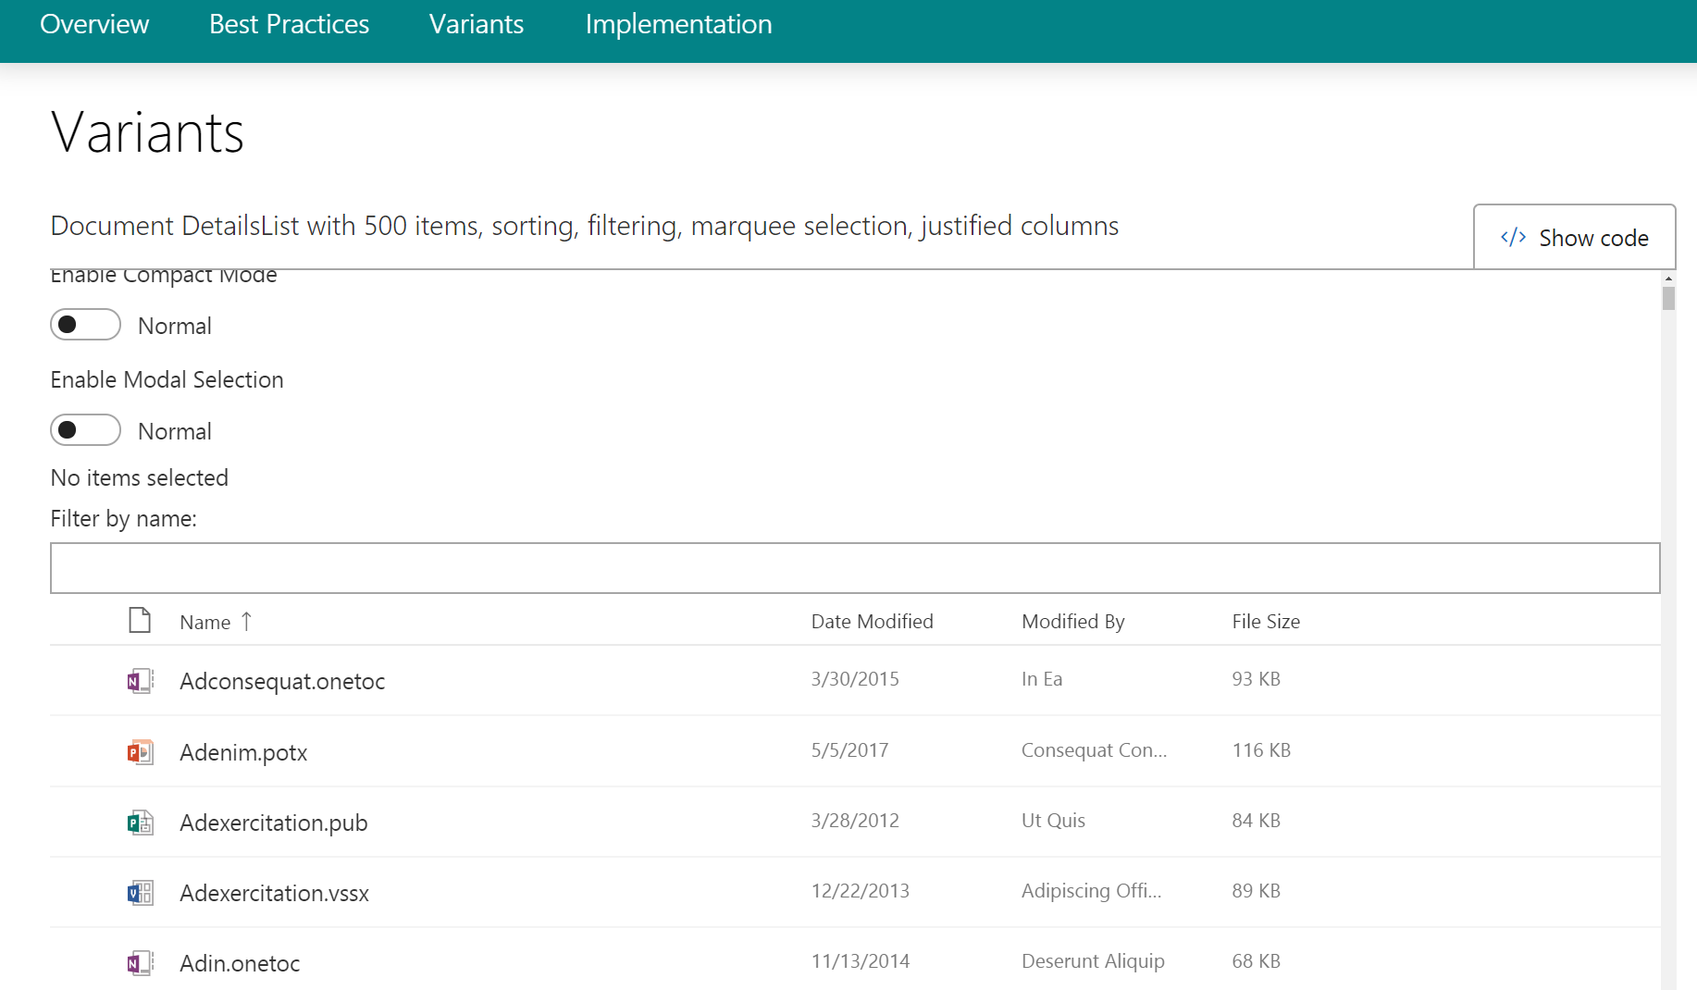Click the date 11/13/2014 cell
Image resolution: width=1697 pixels, height=990 pixels.
click(860, 960)
